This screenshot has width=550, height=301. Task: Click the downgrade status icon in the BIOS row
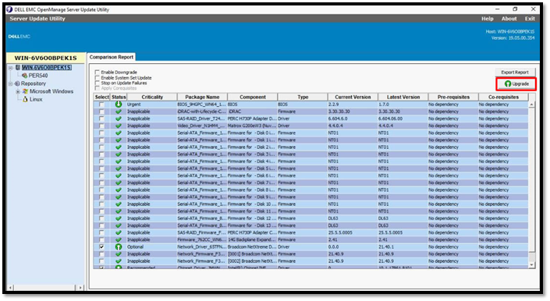tap(119, 104)
